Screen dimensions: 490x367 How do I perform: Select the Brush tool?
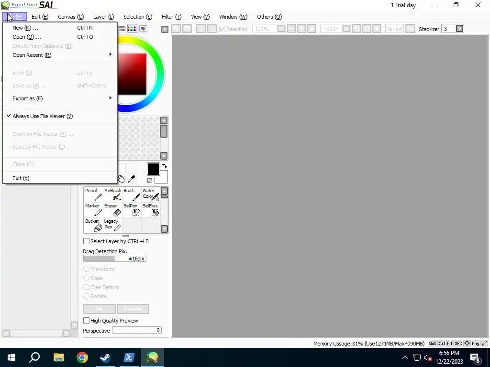point(132,194)
